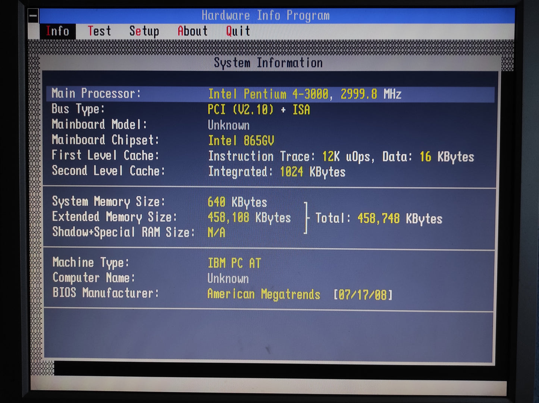Click the Extended Memory Size label
The height and width of the screenshot is (403, 539).
(x=114, y=217)
